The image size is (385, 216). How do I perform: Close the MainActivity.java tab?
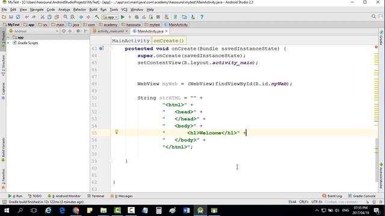[x=167, y=31]
